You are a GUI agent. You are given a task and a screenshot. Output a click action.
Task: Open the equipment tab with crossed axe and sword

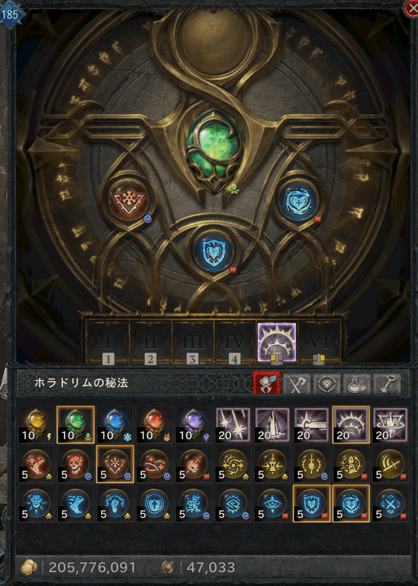tap(297, 383)
